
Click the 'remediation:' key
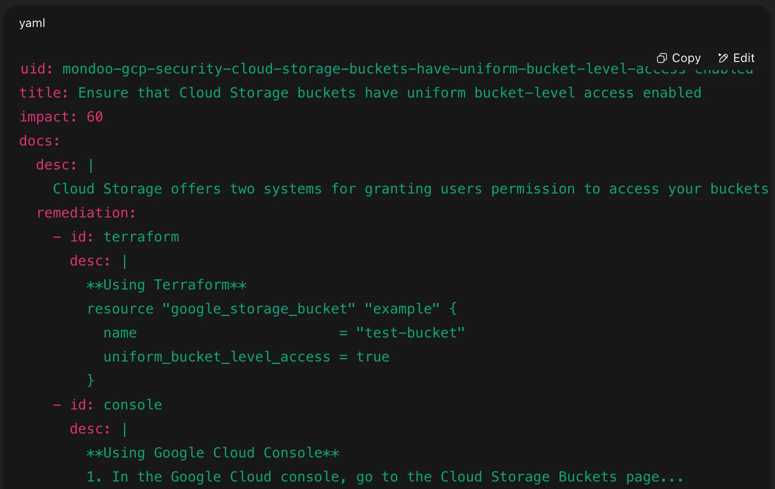point(86,213)
